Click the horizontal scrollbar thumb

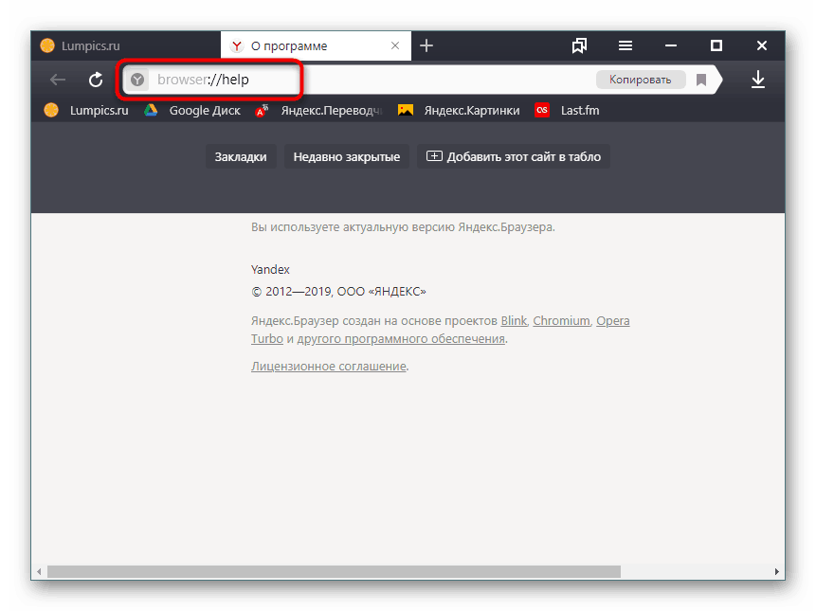pos(334,571)
